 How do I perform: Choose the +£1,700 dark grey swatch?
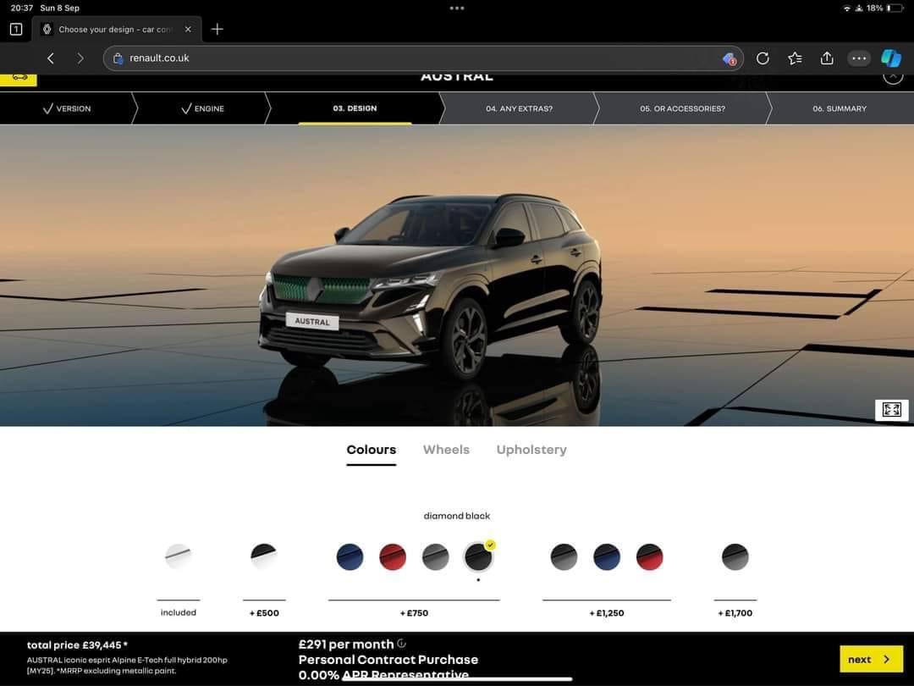(x=735, y=556)
